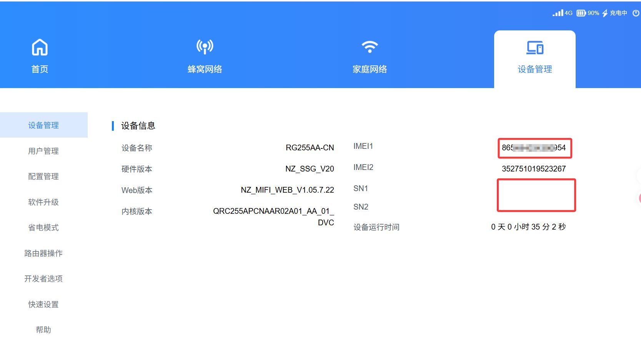641x353 pixels.
Task: Open the 软件升级 page
Action: [x=43, y=202]
